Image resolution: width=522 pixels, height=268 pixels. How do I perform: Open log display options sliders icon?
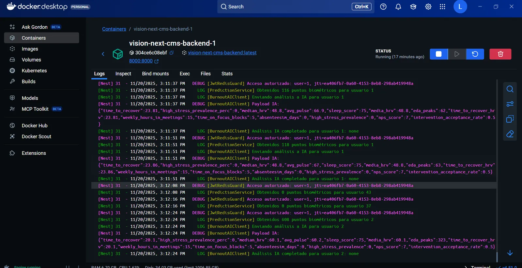[510, 104]
